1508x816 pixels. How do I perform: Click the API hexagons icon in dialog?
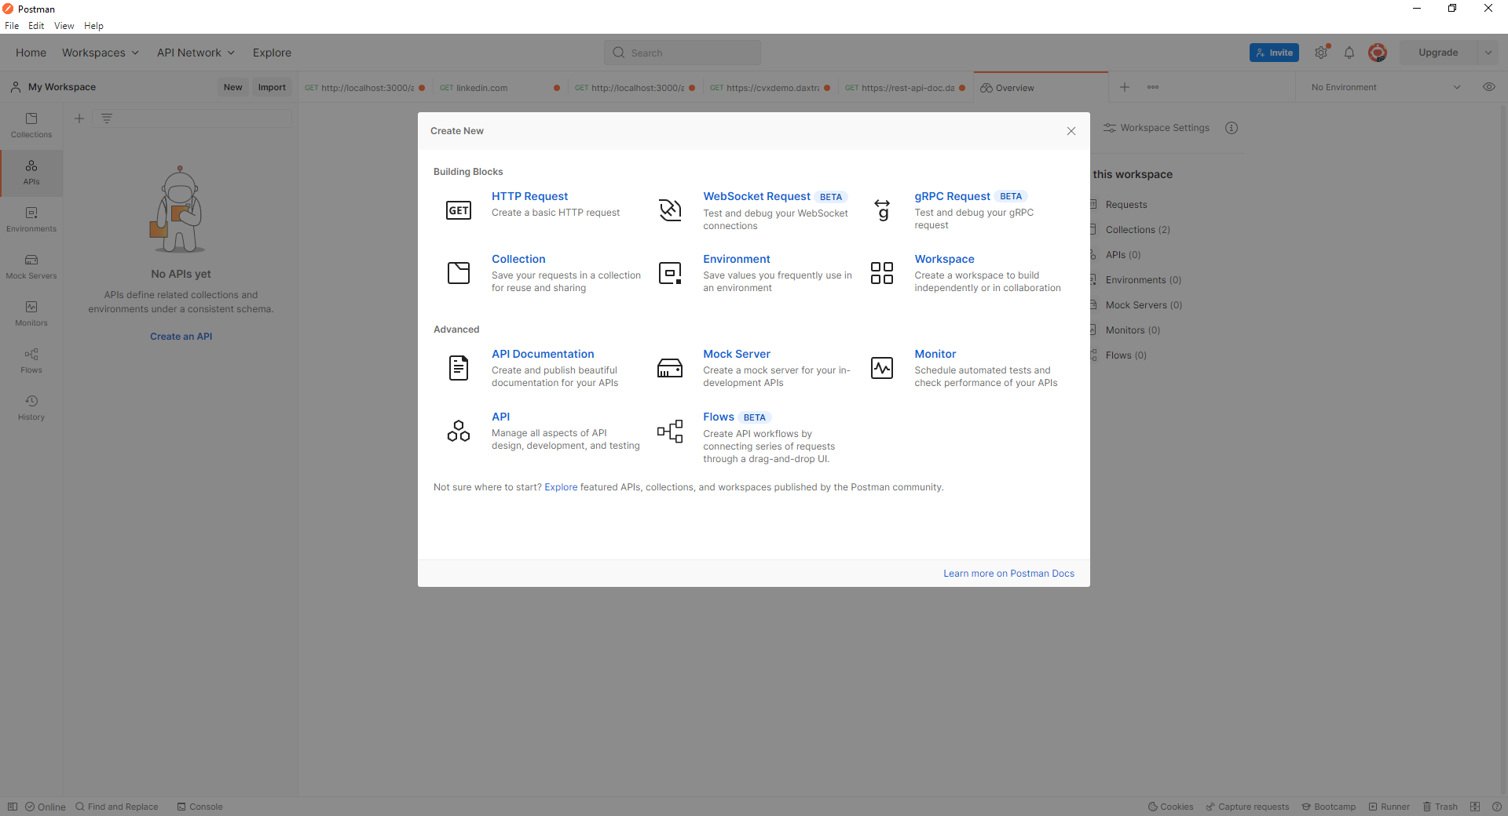459,431
